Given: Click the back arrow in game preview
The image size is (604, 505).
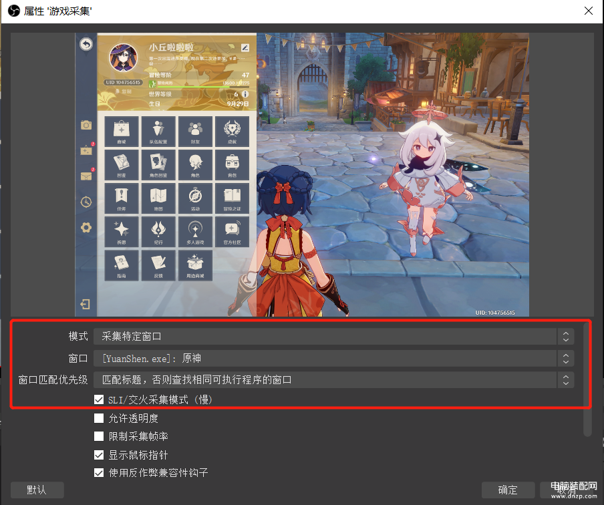Looking at the screenshot, I should click(86, 44).
